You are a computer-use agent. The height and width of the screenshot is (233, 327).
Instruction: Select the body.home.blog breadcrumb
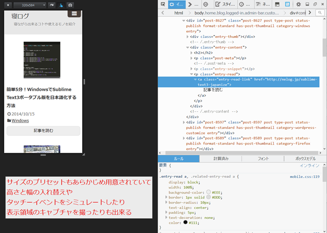237,13
